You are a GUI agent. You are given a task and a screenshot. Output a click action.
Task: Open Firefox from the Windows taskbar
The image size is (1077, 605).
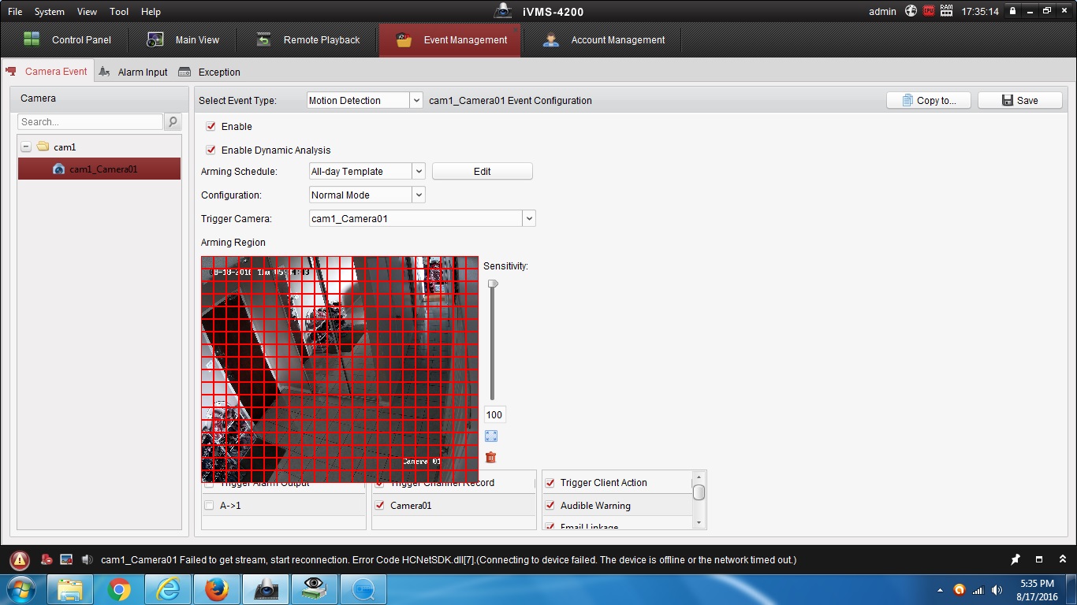pyautogui.click(x=216, y=589)
